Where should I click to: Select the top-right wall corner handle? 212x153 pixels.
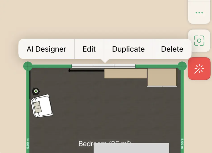(x=182, y=66)
